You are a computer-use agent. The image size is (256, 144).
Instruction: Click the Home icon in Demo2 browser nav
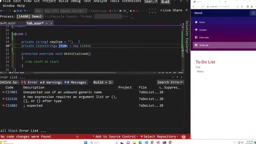tap(196, 22)
